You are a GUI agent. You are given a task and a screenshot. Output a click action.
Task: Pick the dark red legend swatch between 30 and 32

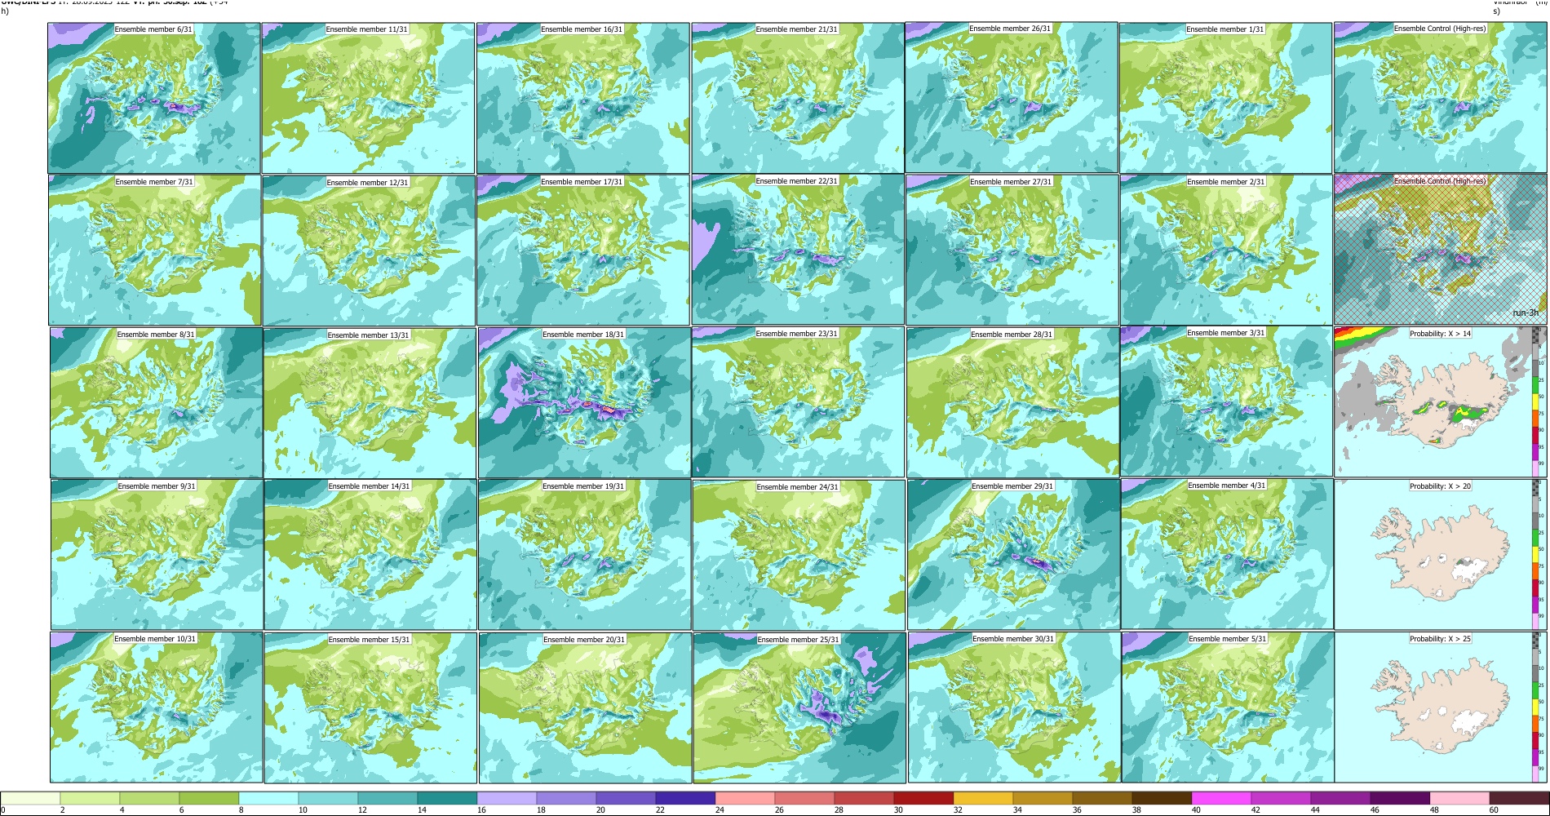(x=923, y=799)
